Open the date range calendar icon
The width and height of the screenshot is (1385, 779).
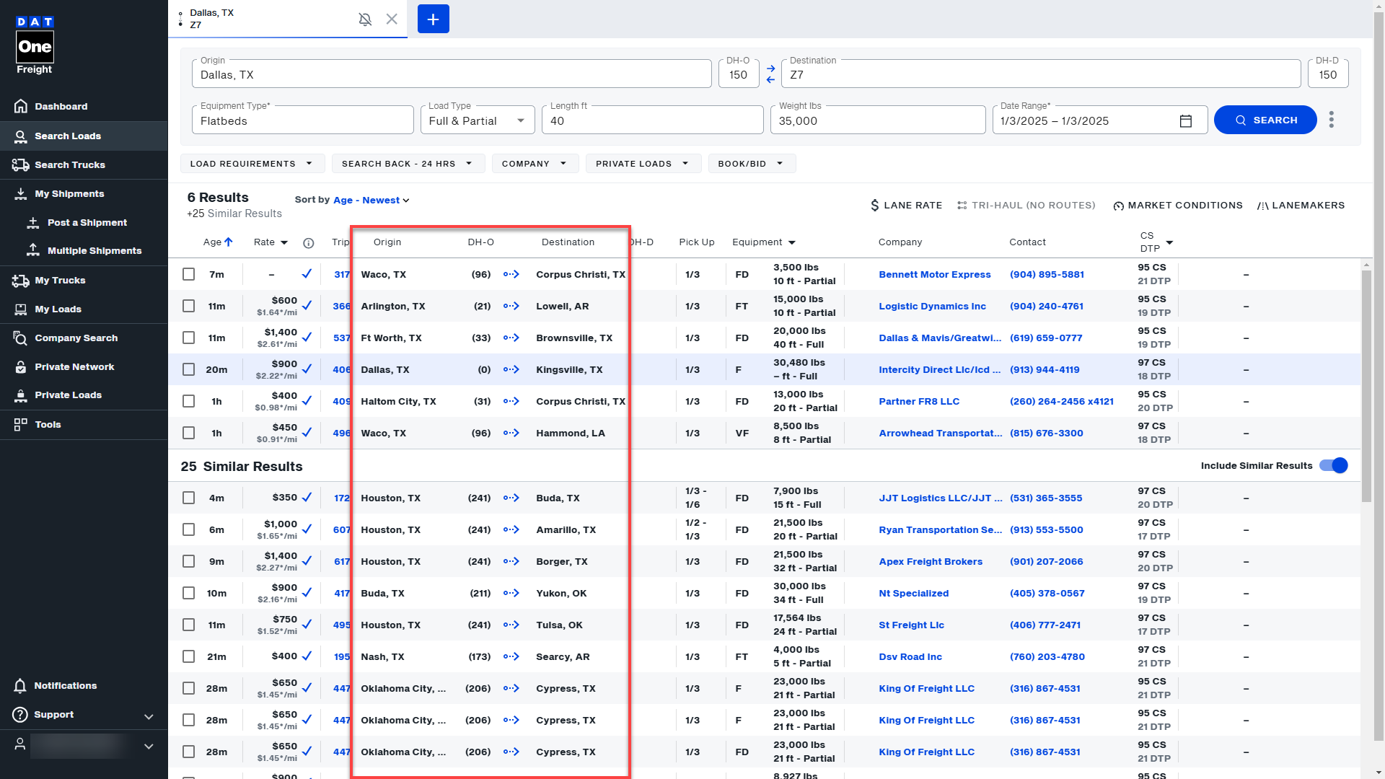pos(1185,121)
